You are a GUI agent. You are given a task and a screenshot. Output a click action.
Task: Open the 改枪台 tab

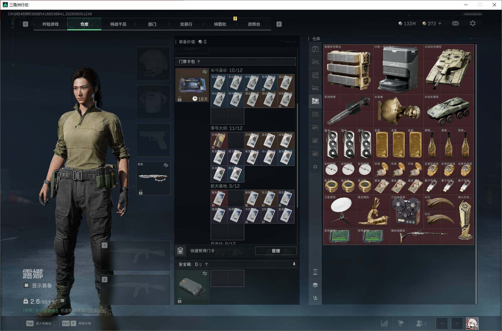point(254,24)
